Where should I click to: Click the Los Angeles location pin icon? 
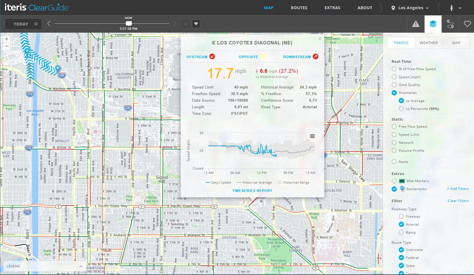pyautogui.click(x=393, y=8)
